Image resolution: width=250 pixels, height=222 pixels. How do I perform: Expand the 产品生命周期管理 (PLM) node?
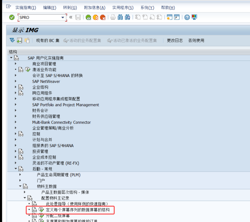[x=20, y=175]
